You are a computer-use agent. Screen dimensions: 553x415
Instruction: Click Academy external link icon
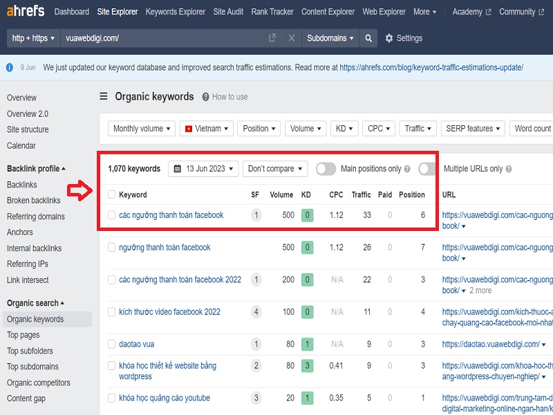488,12
